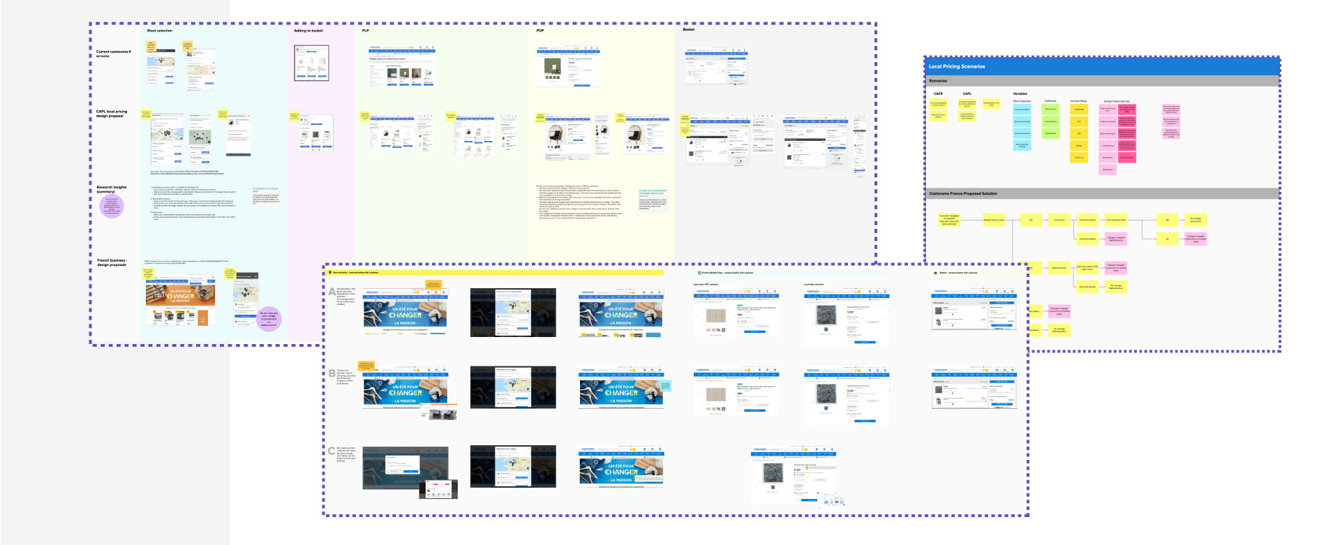Select the yellow 'Local price' flow note

pyautogui.click(x=1059, y=220)
